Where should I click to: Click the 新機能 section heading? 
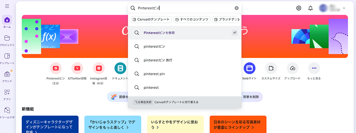point(28,109)
